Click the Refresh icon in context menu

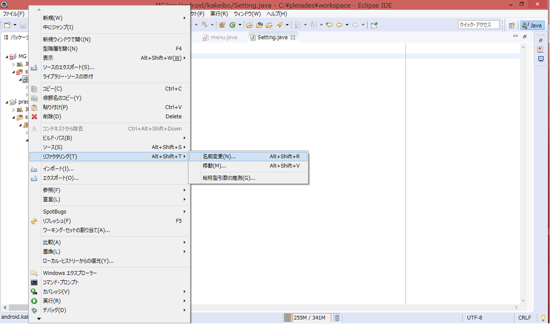[34, 221]
